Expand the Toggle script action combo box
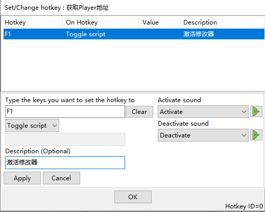Viewport: 265px width, 212px height. click(32, 126)
